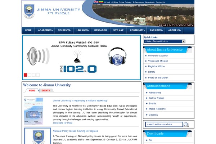Open Call for Papers link
The height and width of the screenshot is (144, 216).
click(157, 98)
